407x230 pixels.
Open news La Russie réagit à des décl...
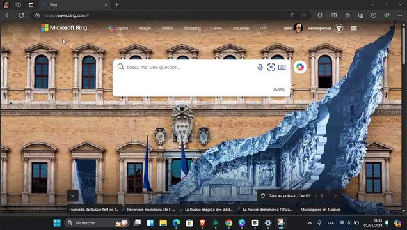(x=209, y=210)
